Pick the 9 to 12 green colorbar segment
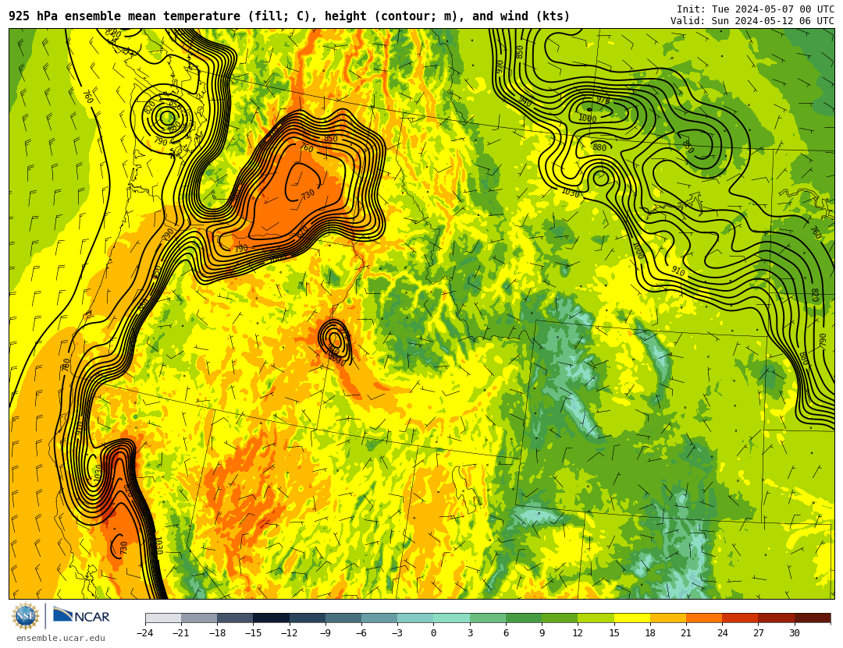Image resolution: width=843 pixels, height=648 pixels. [560, 618]
